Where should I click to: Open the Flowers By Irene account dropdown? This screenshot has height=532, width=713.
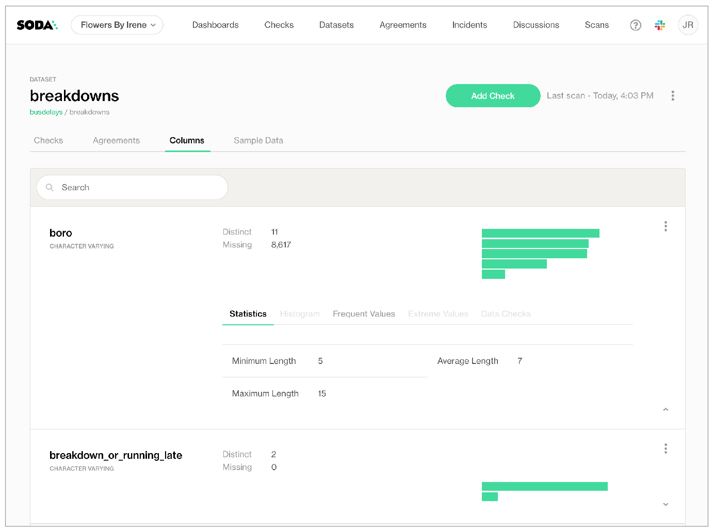click(117, 25)
